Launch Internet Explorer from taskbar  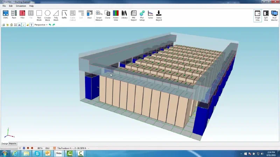pyautogui.click(x=15, y=154)
